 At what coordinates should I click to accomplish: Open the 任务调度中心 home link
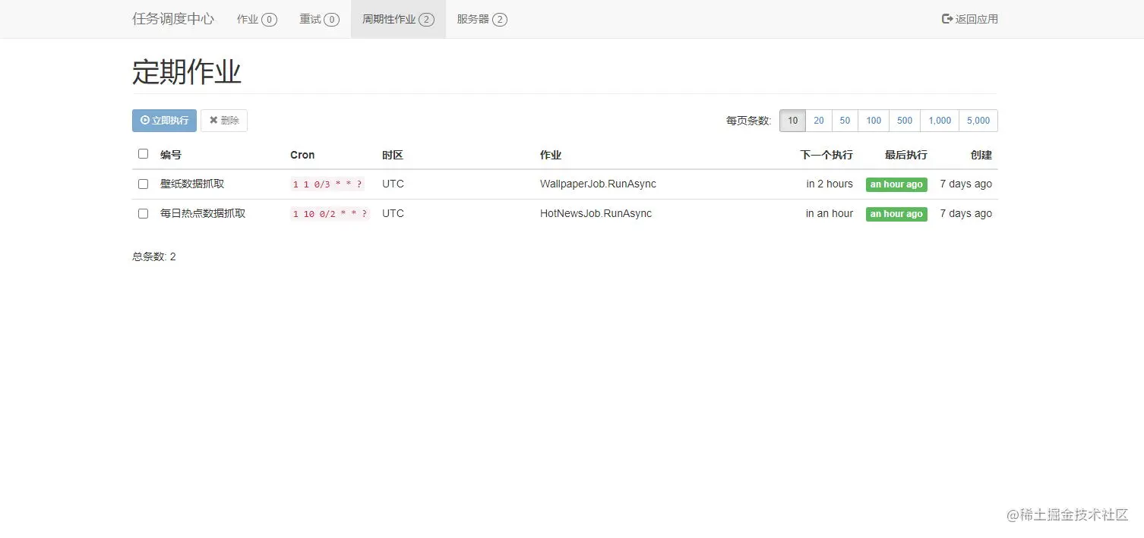click(x=173, y=19)
